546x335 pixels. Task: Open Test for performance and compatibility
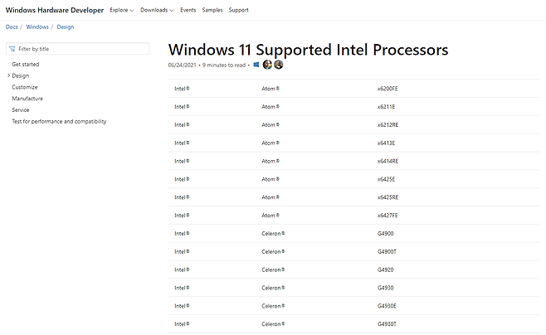[x=59, y=122]
